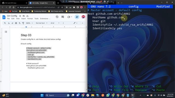Screen dimensions: 175x98
Task: Open the View menu in Docs
Action: point(18,19)
